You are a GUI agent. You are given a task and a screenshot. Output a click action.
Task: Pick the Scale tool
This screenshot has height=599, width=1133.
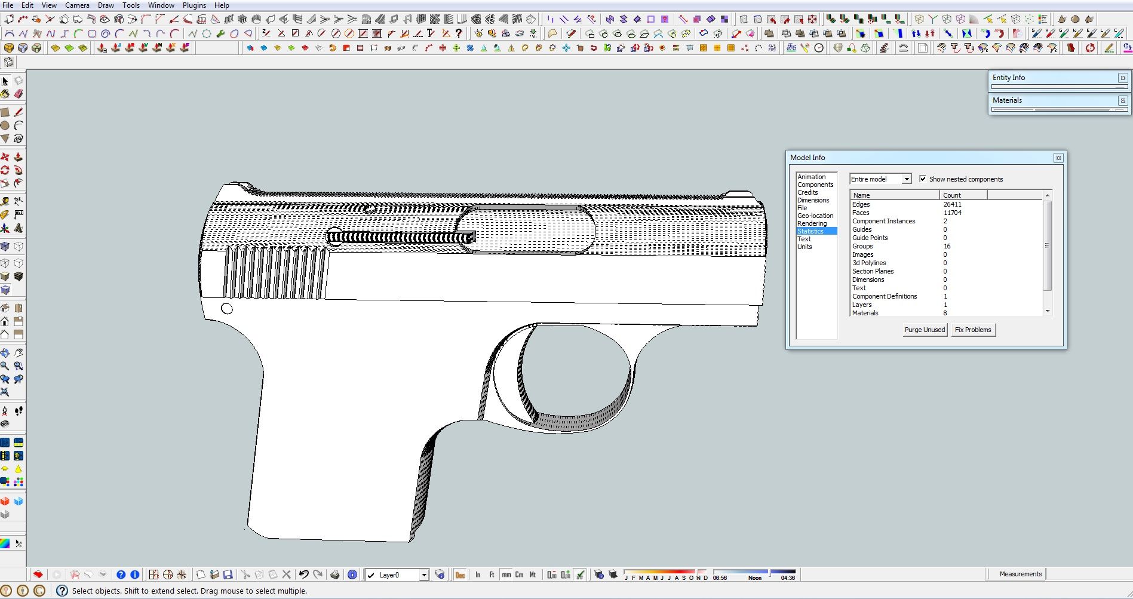(5, 183)
